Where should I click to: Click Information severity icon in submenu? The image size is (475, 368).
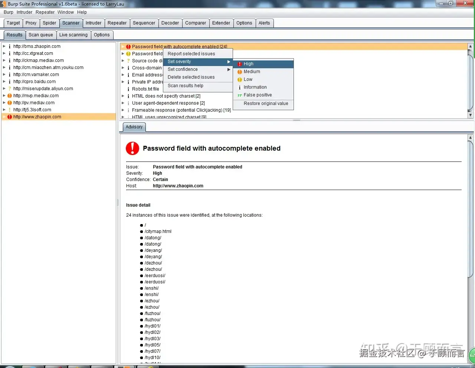click(x=240, y=88)
